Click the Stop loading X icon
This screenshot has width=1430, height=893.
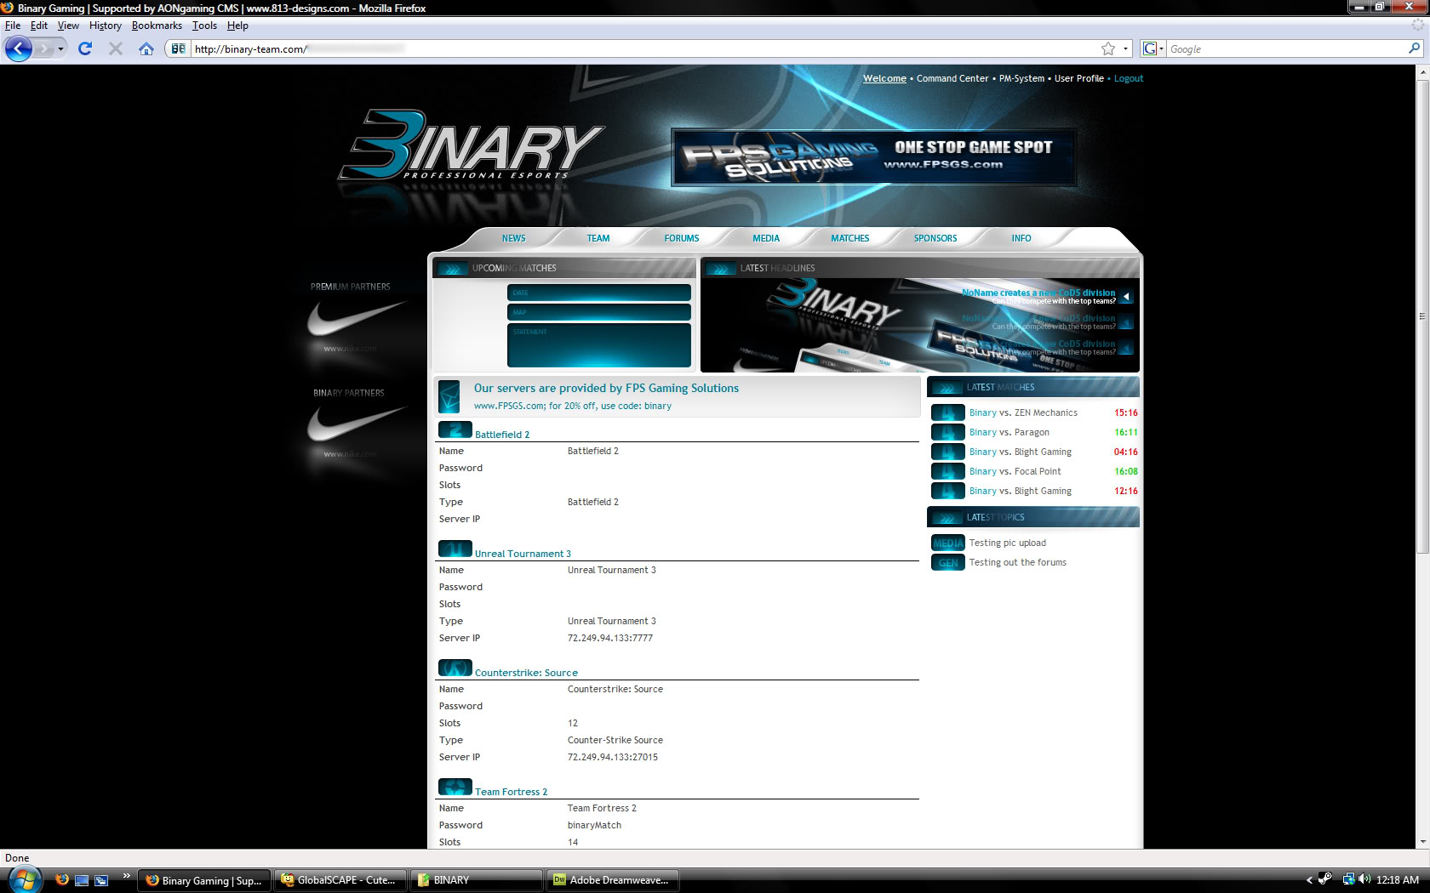tap(116, 48)
